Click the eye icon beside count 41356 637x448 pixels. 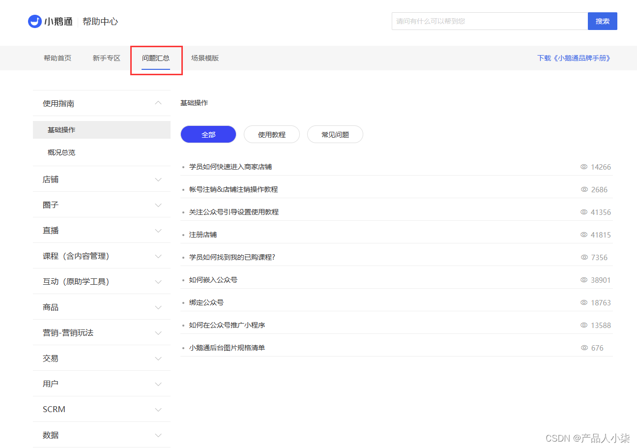point(584,212)
